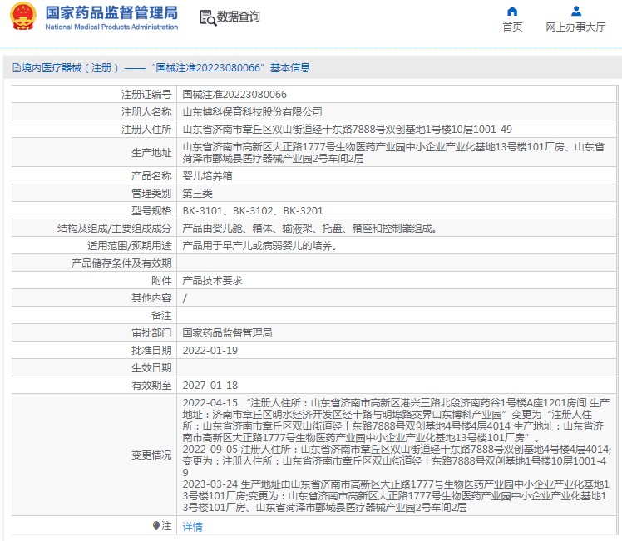622x541 pixels.
Task: Click 国家药品监督管理局 header title
Action: click(x=111, y=12)
